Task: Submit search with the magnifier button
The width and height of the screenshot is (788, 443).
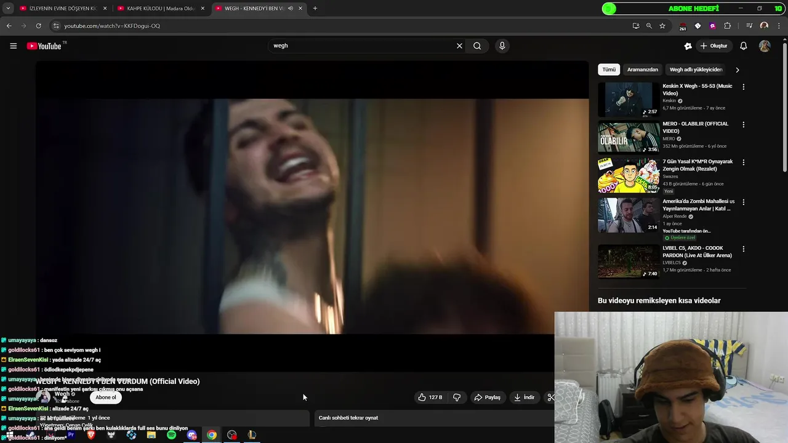Action: pyautogui.click(x=477, y=46)
